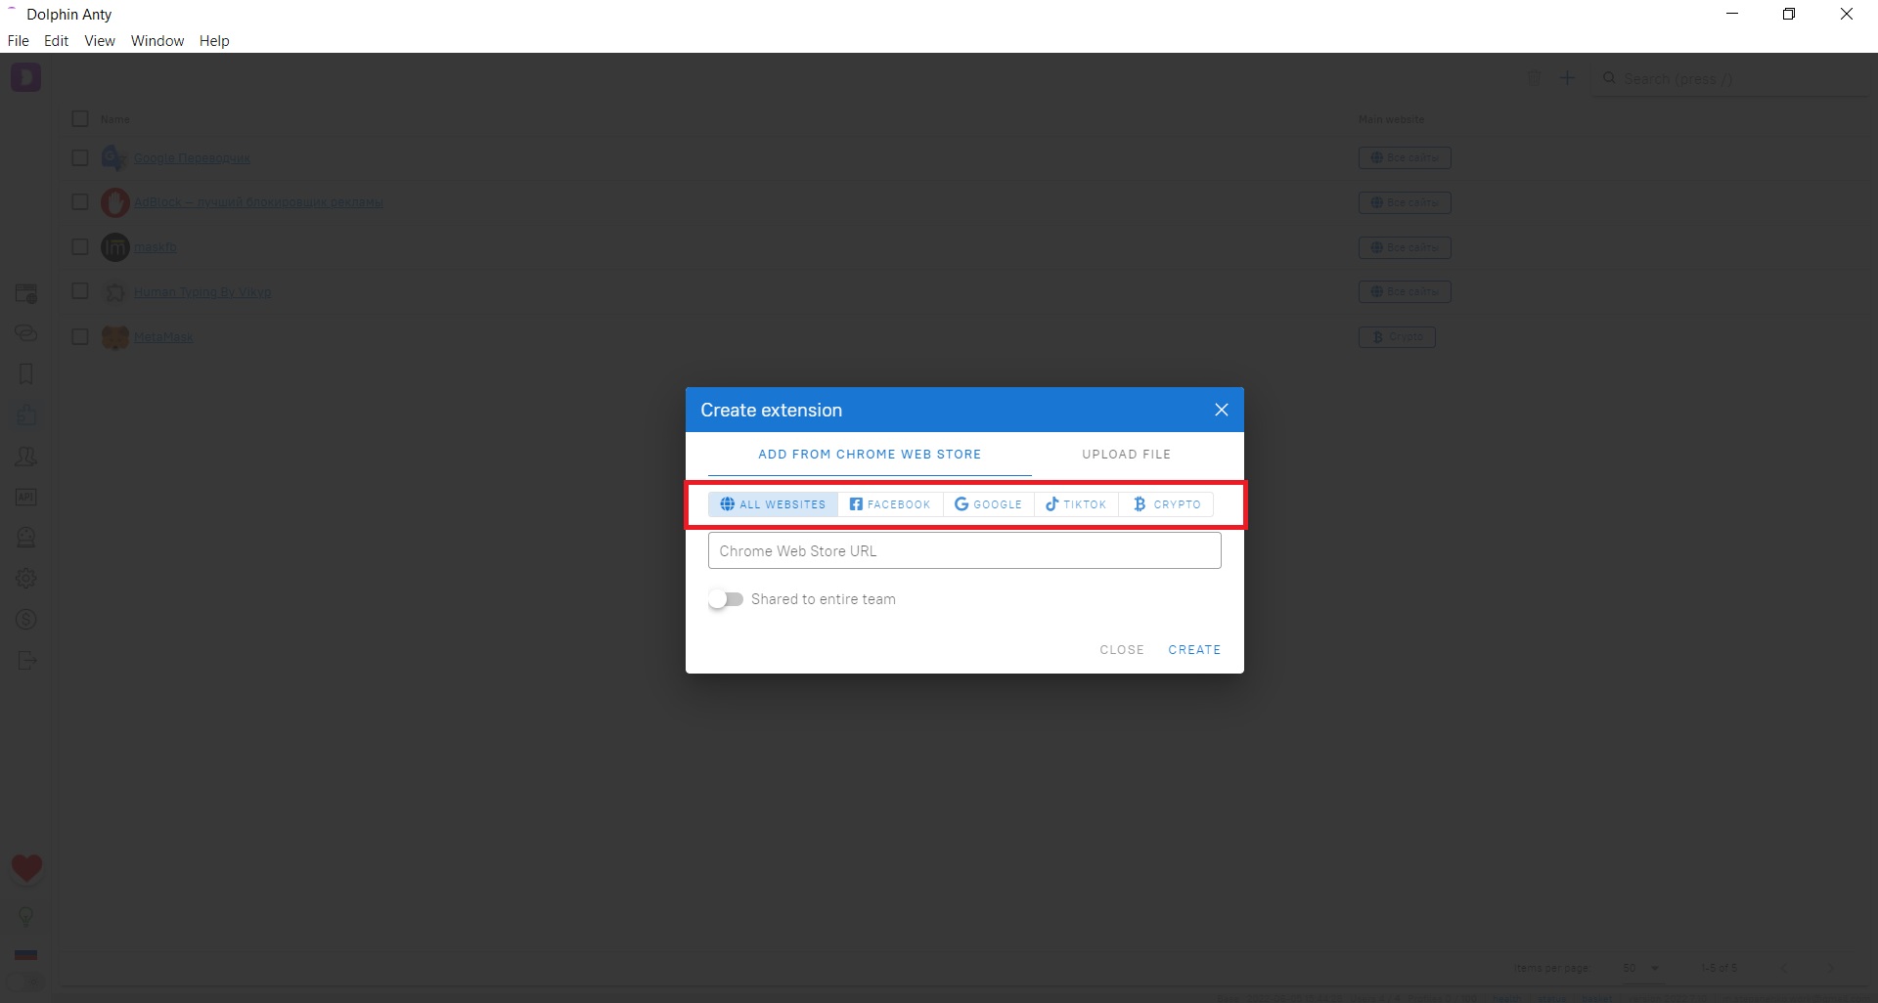The width and height of the screenshot is (1878, 1003).
Task: Open the Teams section in sidebar
Action: click(x=26, y=457)
